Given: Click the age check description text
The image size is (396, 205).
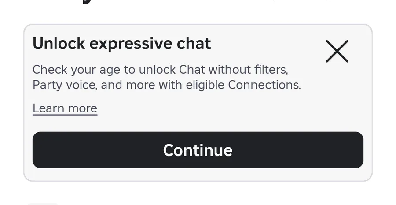Looking at the screenshot, I should (x=167, y=77).
